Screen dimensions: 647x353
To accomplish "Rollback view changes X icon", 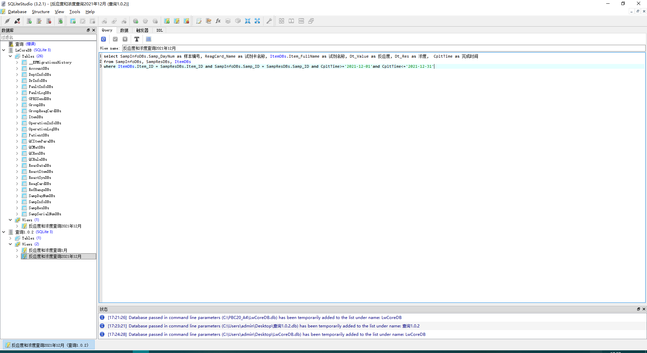I will point(125,39).
